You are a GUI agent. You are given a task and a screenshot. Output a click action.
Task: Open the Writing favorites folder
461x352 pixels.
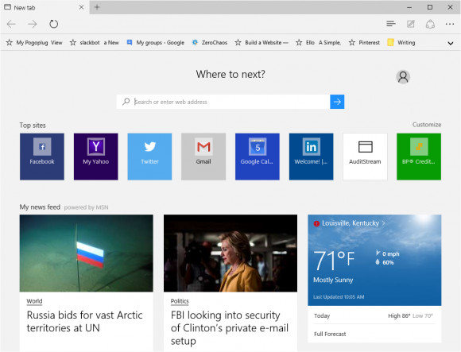[401, 43]
